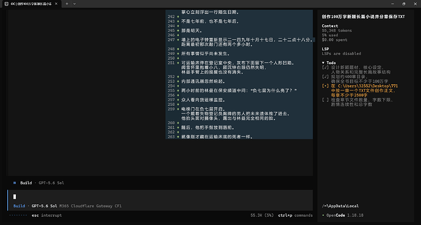Open a new terminal tab
Image resolution: width=421 pixels, height=225 pixels.
(67, 4)
